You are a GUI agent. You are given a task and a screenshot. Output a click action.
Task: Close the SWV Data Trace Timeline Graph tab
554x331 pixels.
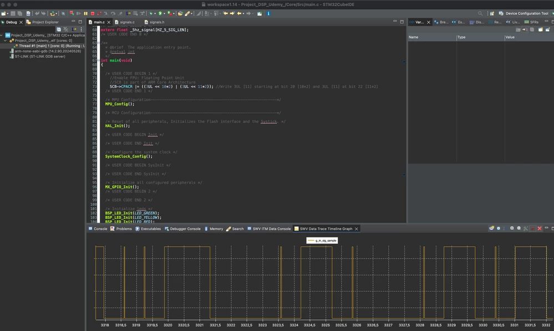pos(357,229)
